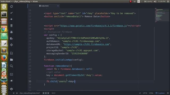Click the trash can icon in the tool bar
The width and height of the screenshot is (170, 95).
(x=11, y=26)
